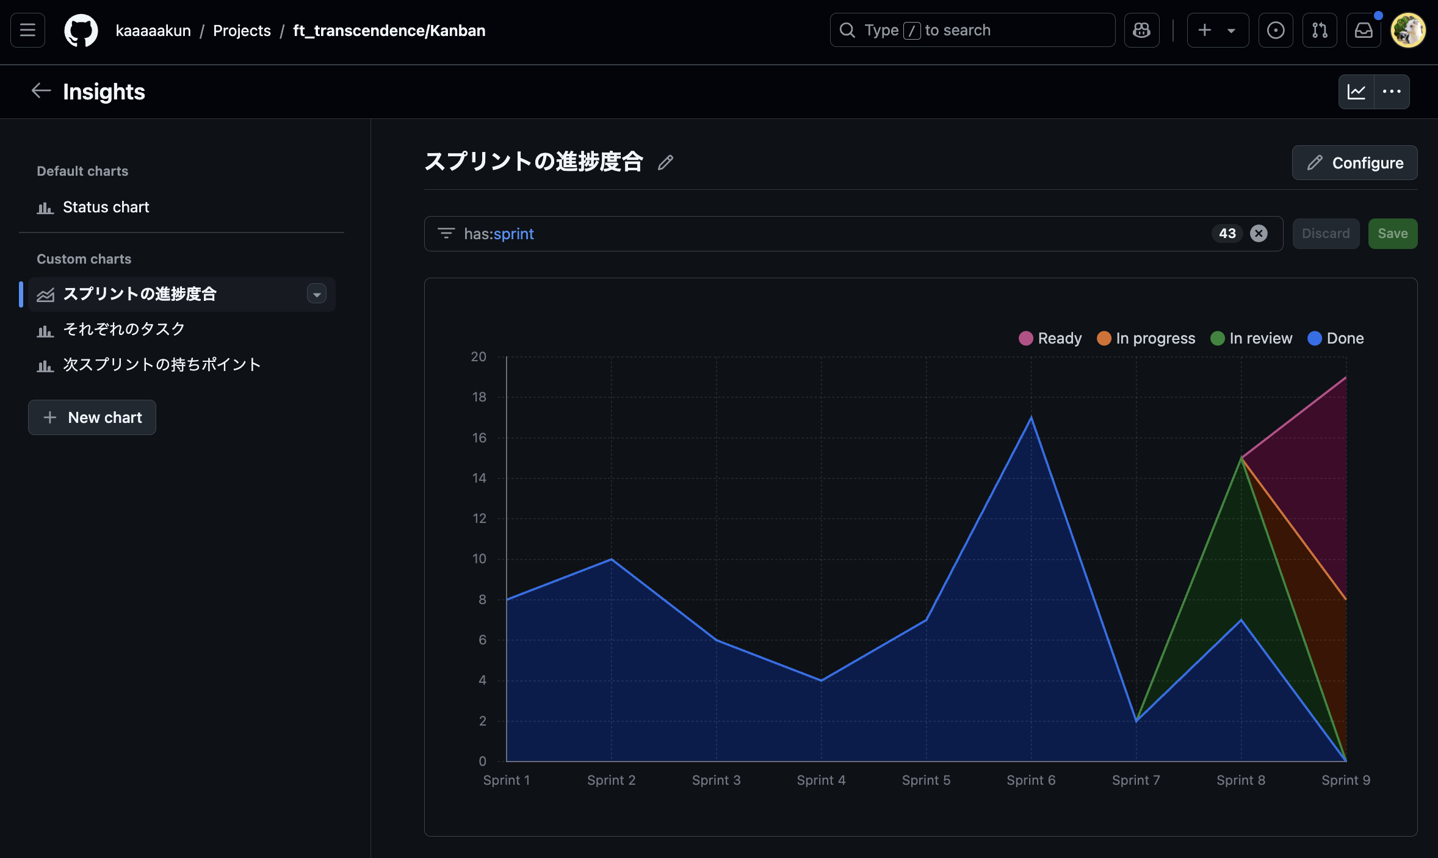Open the Pull requests icon
Image resolution: width=1438 pixels, height=858 pixels.
(x=1319, y=30)
